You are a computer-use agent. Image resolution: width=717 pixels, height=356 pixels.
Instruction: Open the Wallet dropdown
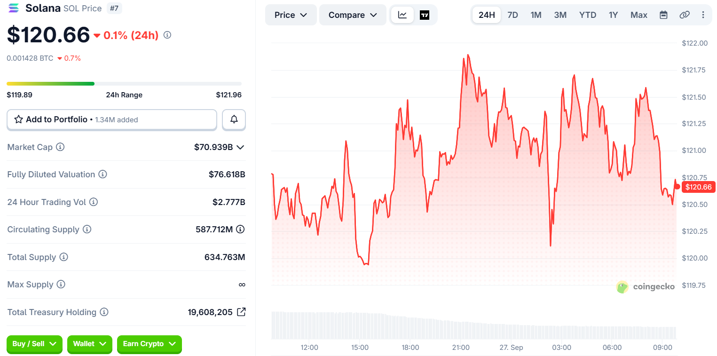(x=89, y=344)
